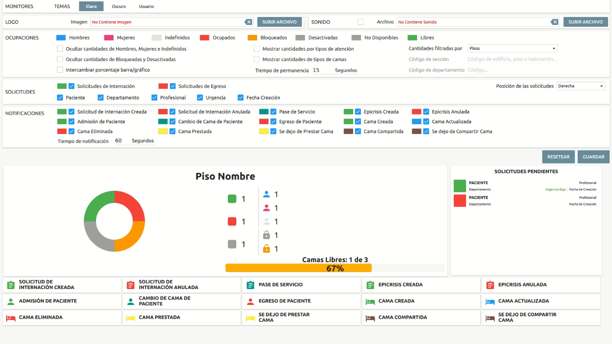
Task: Check Intercambiar porcentaje barra/gráfico
Action: pos(60,70)
